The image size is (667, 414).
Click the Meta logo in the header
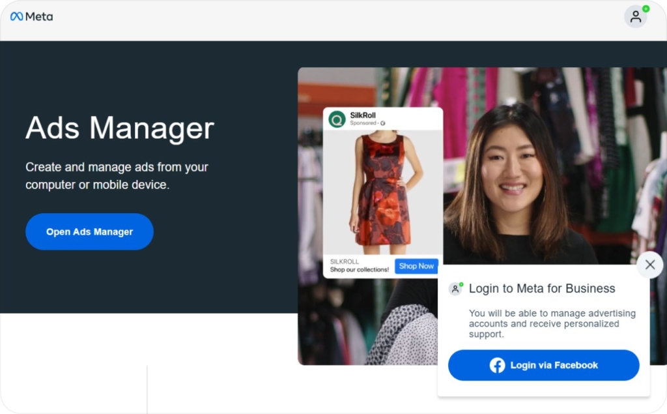pos(31,16)
